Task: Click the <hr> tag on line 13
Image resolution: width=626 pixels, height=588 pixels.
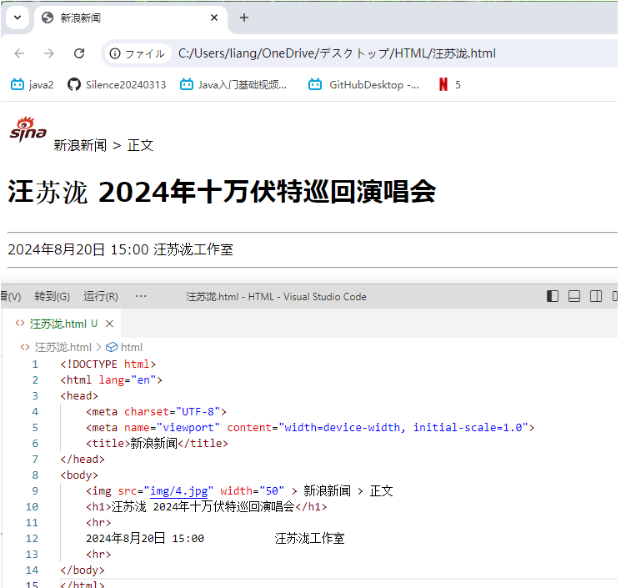Action: click(98, 554)
